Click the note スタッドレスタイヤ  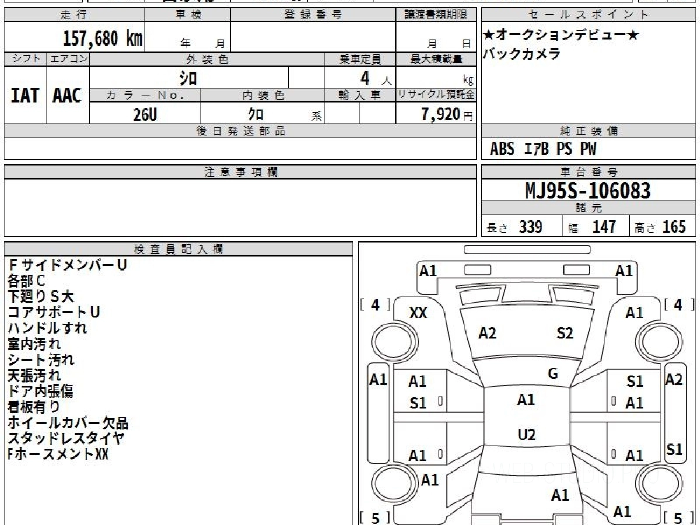pos(65,438)
